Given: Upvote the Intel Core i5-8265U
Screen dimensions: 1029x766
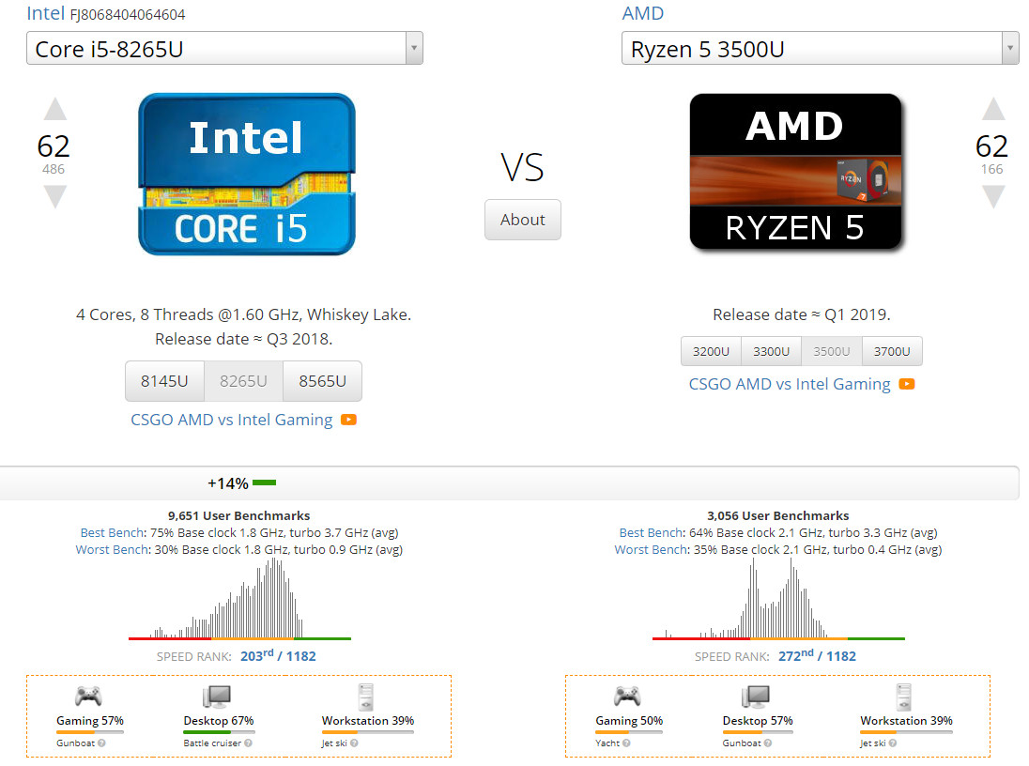Looking at the screenshot, I should [55, 109].
